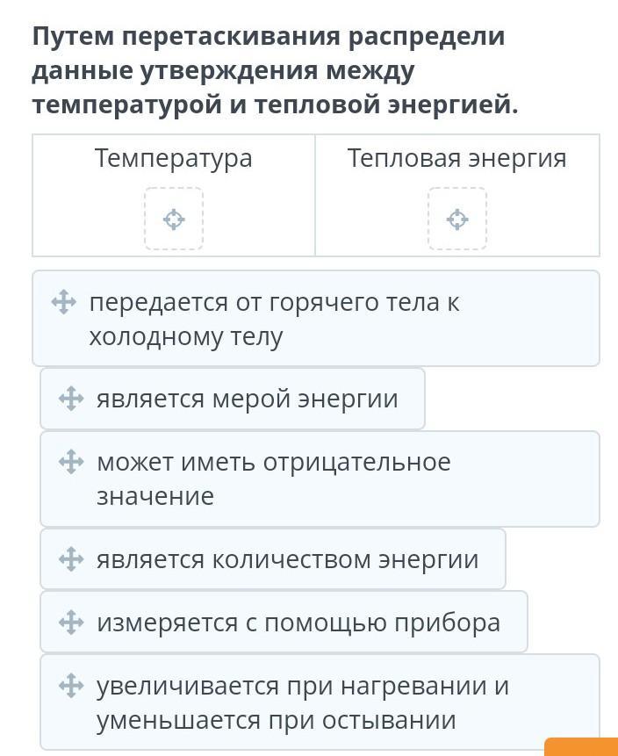Click move handle beside 'измеряется с помощью прибора'
618x756 pixels.
coord(71,623)
